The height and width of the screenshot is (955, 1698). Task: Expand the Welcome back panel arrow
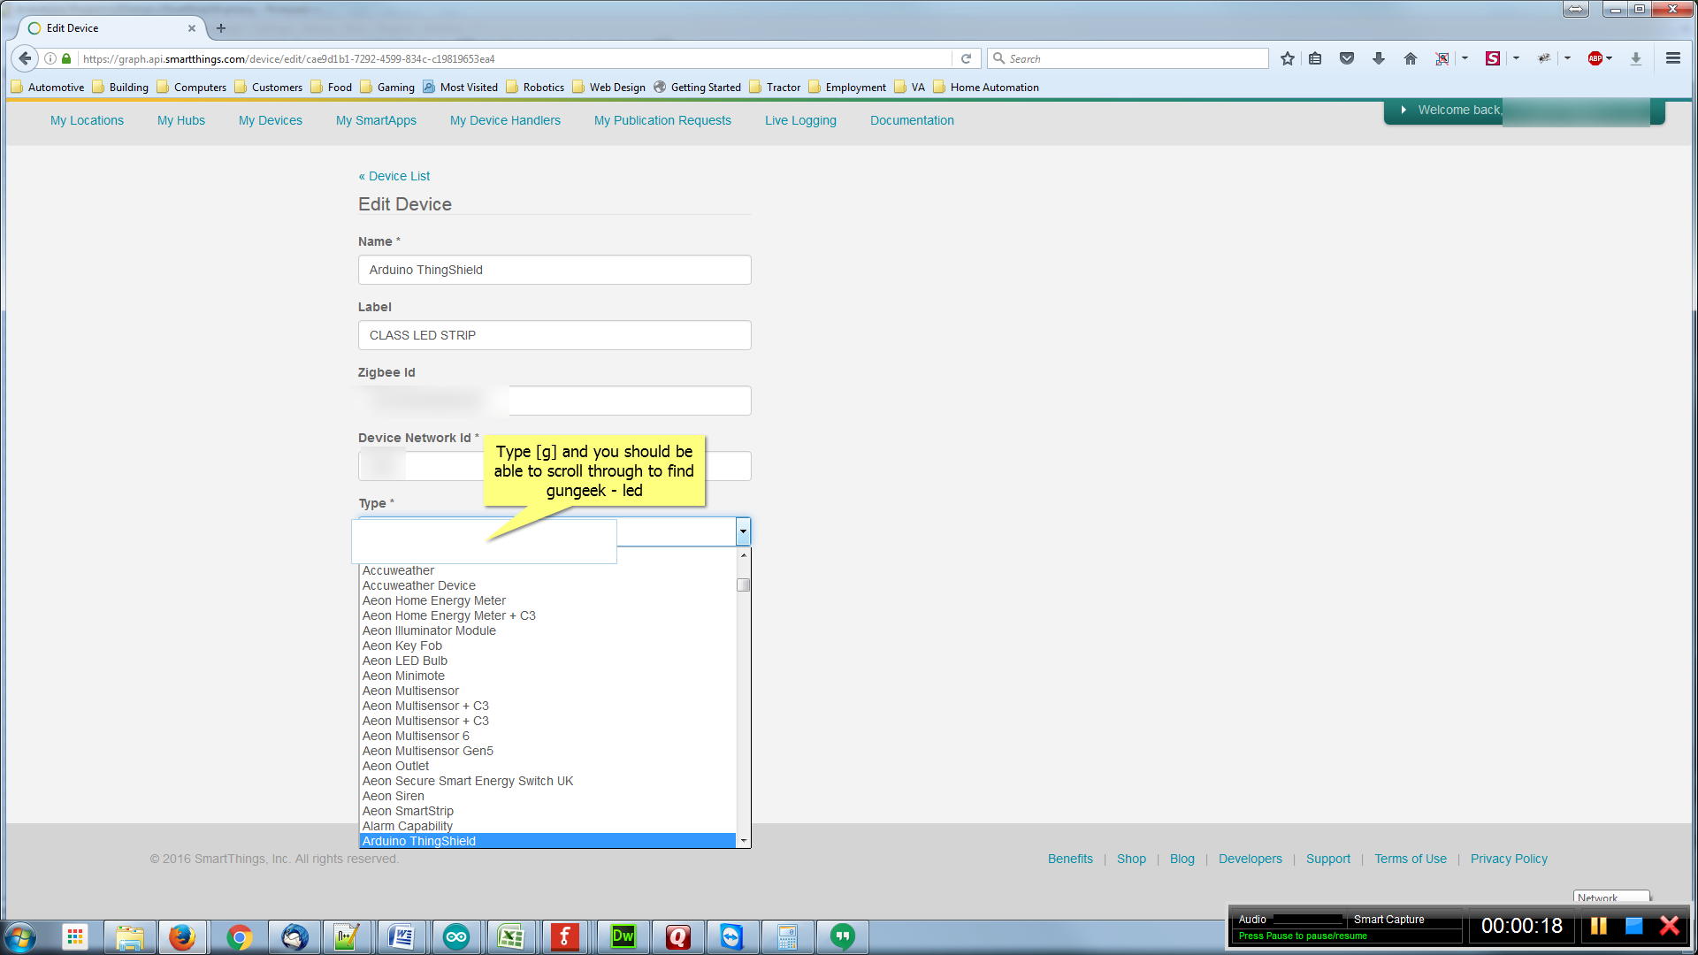coord(1404,110)
